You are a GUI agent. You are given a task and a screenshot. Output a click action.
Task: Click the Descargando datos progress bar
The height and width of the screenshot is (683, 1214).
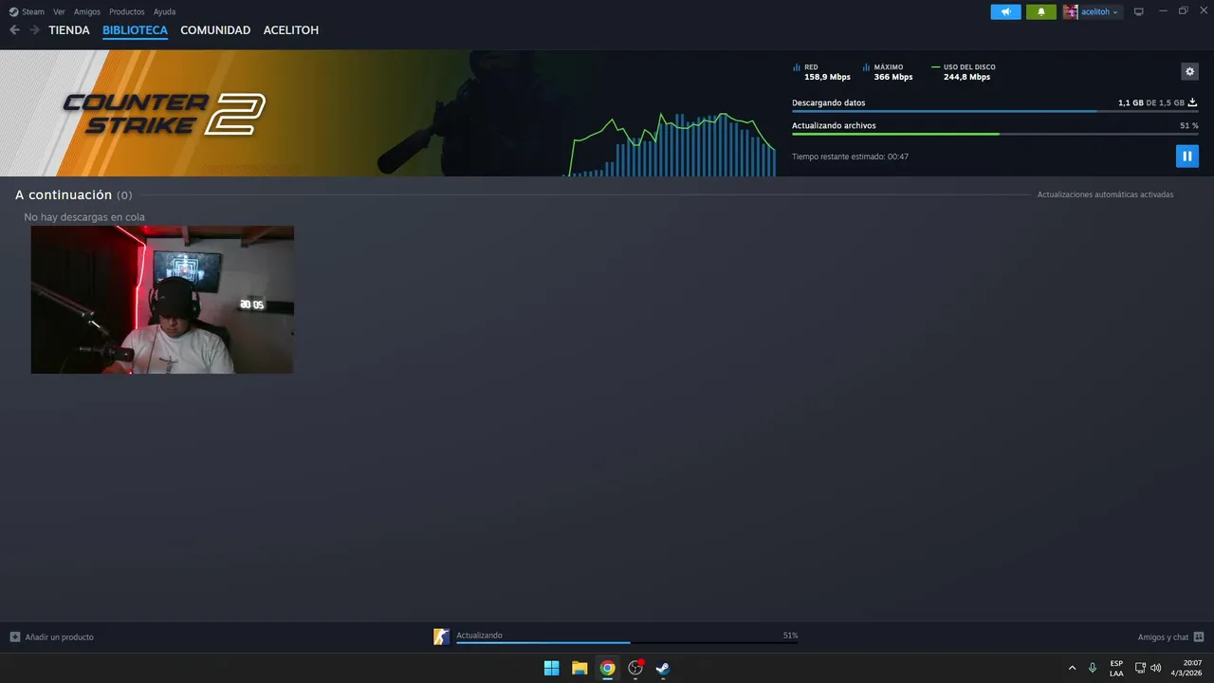pos(995,111)
